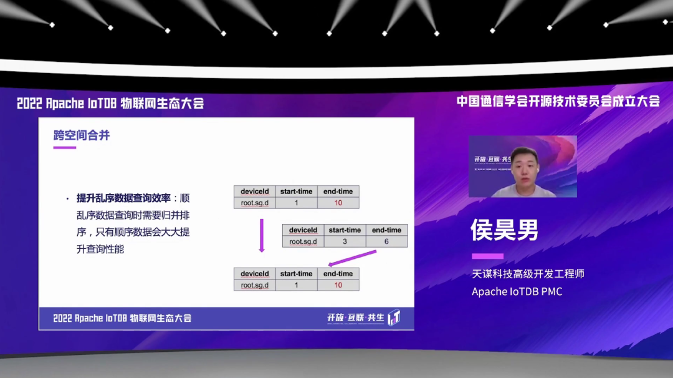This screenshot has width=673, height=378.
Task: Click the bullet line 升查询性能
Action: [100, 249]
